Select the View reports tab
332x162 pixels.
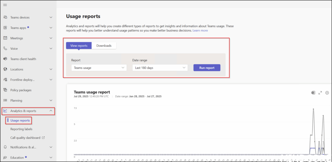coord(79,46)
